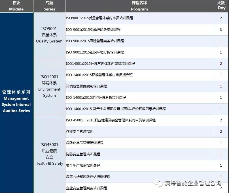Screen dimensions: 229x193
Task: Select the ISO9001 质量体系 Quality System group cell
Action: (49, 35)
